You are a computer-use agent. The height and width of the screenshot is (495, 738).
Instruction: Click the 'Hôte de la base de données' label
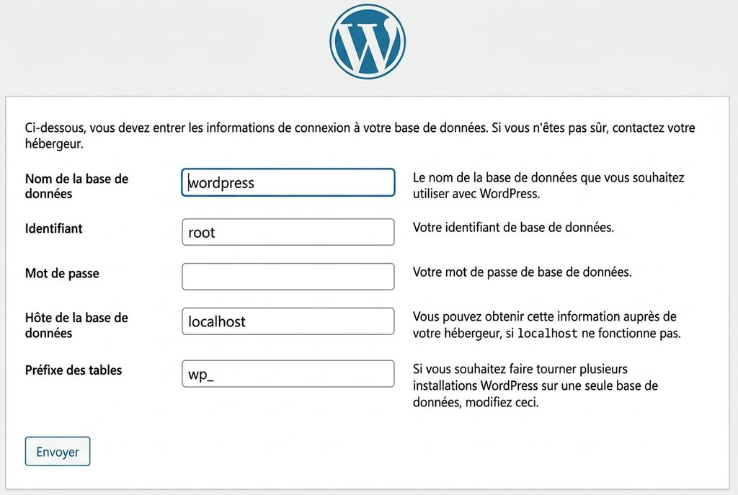point(76,325)
